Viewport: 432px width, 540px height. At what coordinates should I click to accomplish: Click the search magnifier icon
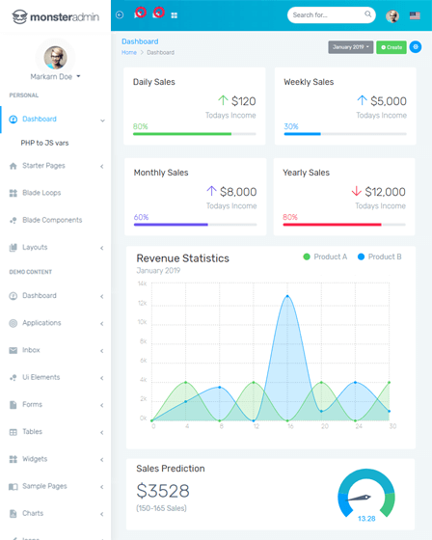pos(368,14)
